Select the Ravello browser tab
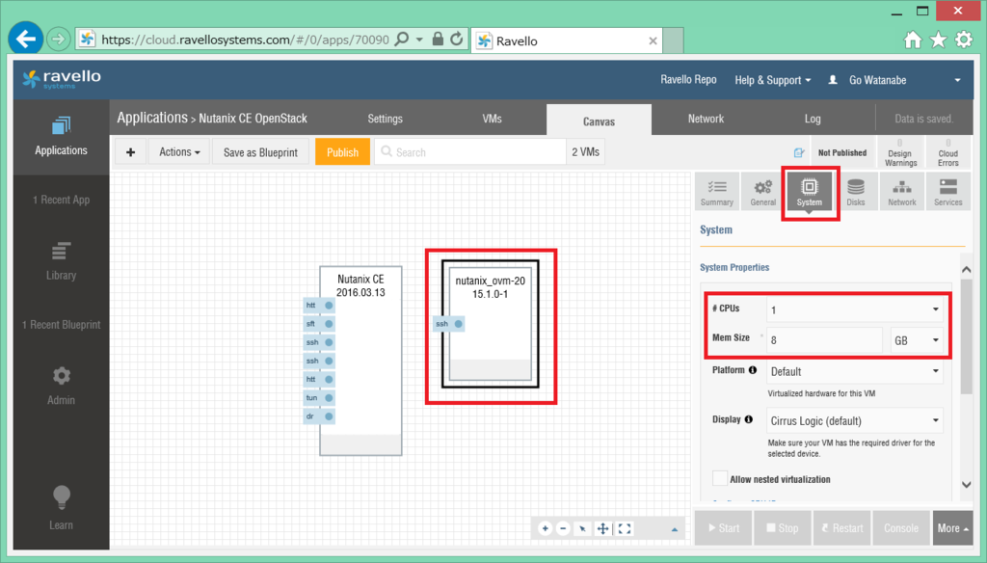 [567, 40]
